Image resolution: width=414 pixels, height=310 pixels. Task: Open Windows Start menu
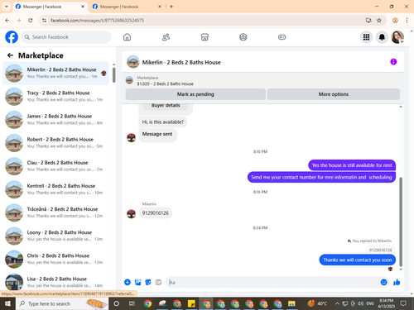tap(7, 303)
